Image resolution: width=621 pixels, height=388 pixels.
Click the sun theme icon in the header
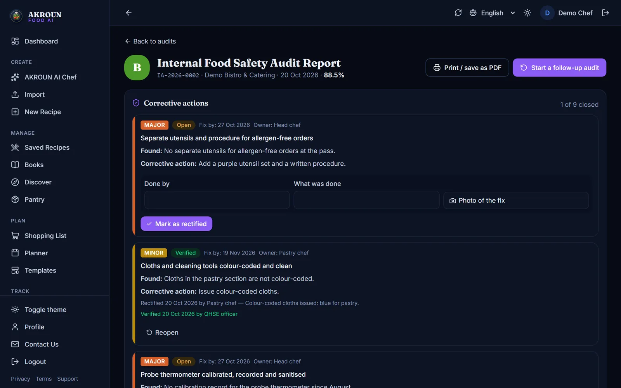click(x=527, y=13)
